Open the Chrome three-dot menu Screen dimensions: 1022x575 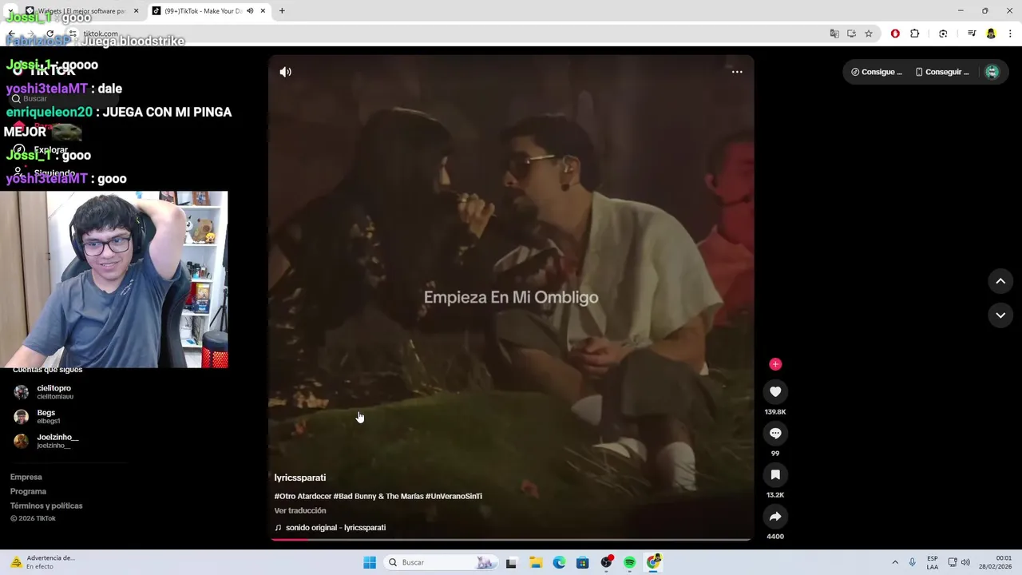1011,34
